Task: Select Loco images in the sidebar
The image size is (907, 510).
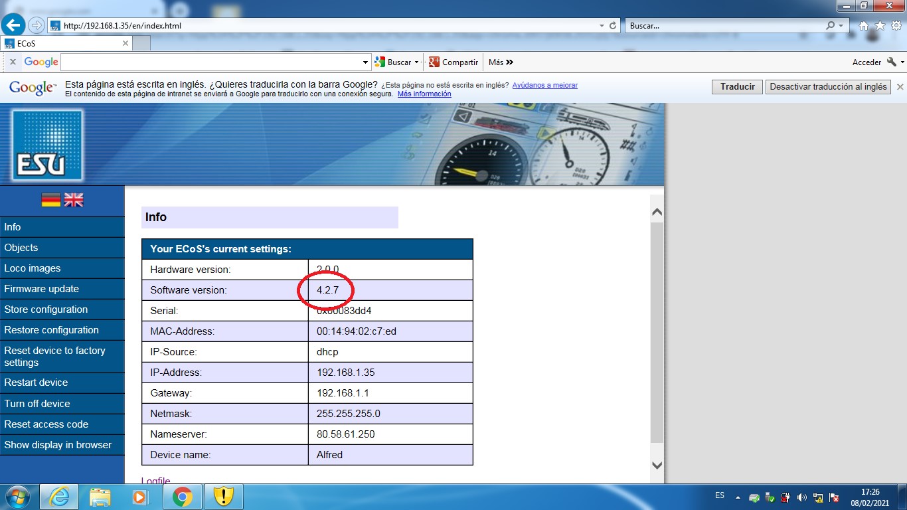Action: 33,268
